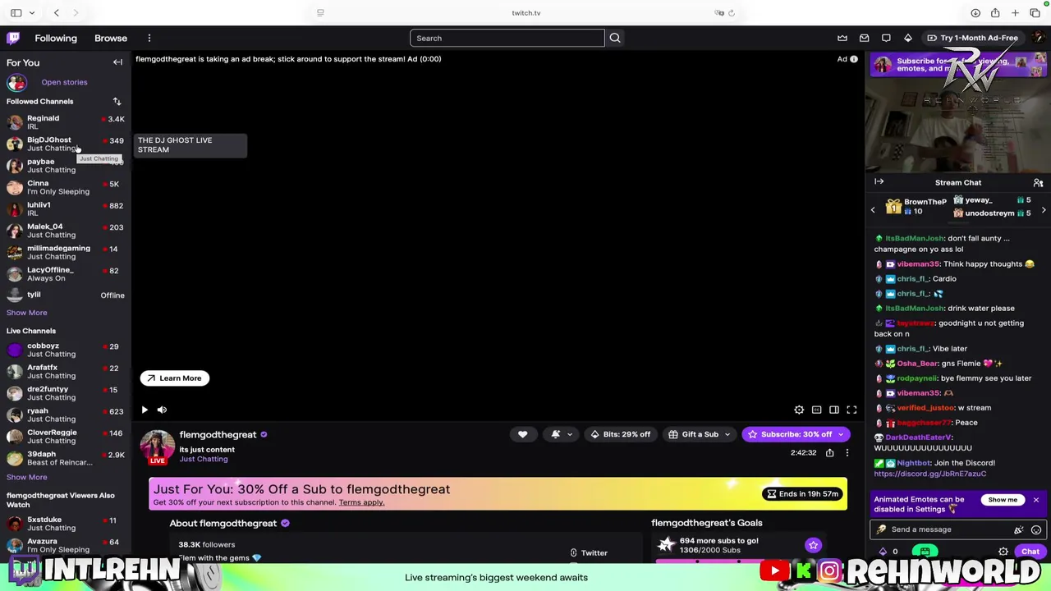Open the Twitch home logo
The width and height of the screenshot is (1051, 591).
(13, 38)
